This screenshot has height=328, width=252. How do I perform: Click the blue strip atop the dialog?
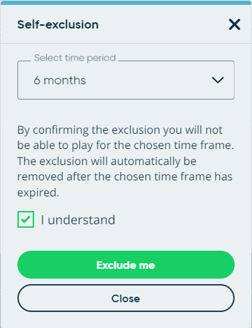pyautogui.click(x=126, y=3)
